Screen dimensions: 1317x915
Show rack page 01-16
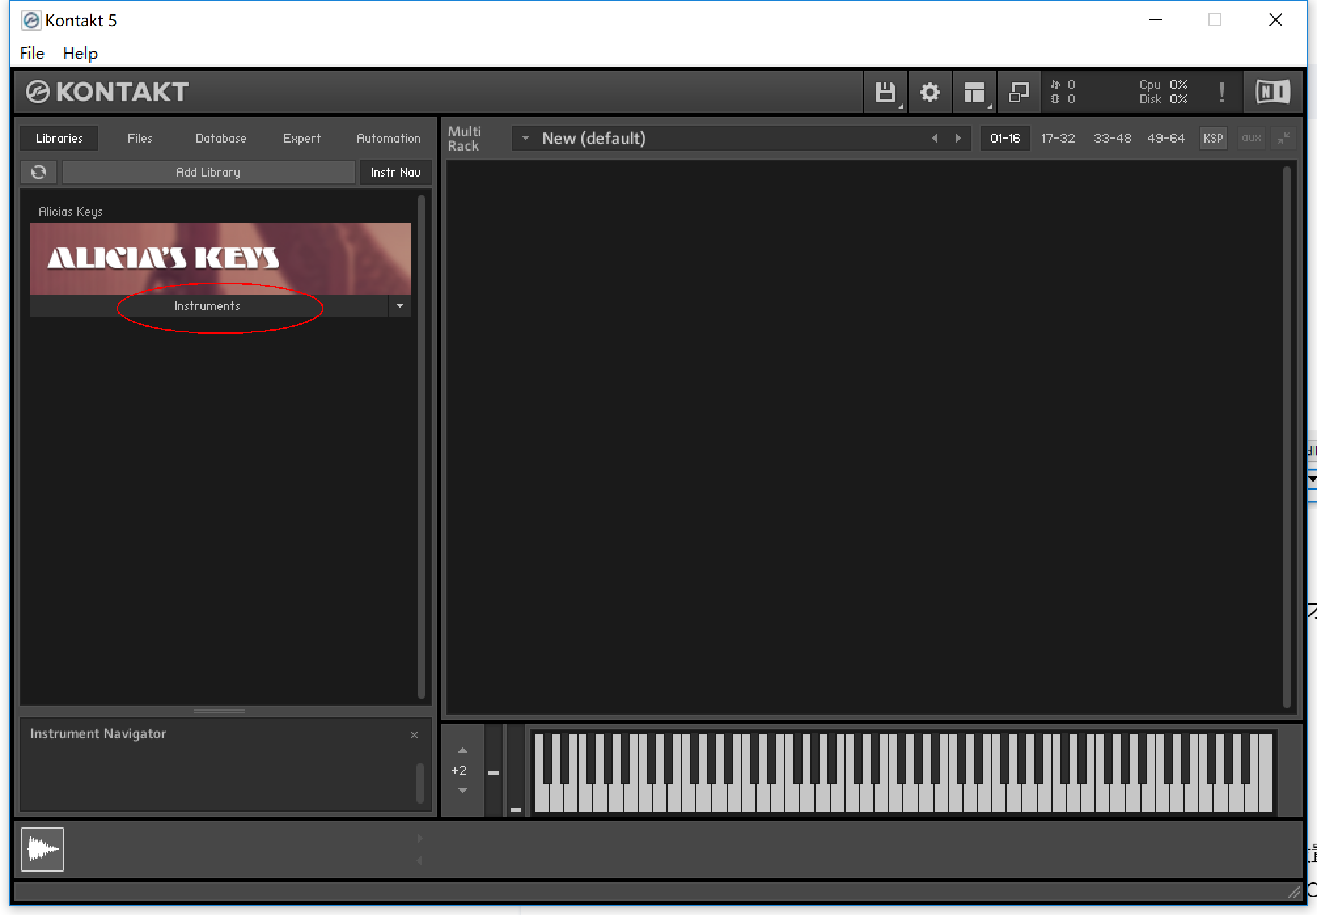pos(1005,138)
